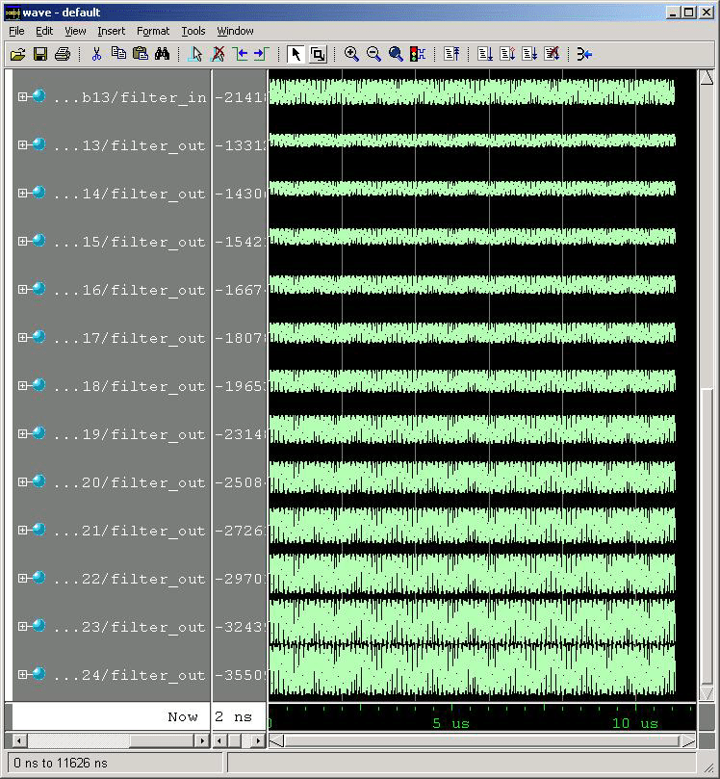The height and width of the screenshot is (779, 720).
Task: Expand the 16/filter_out signal bus
Action: pyautogui.click(x=22, y=289)
